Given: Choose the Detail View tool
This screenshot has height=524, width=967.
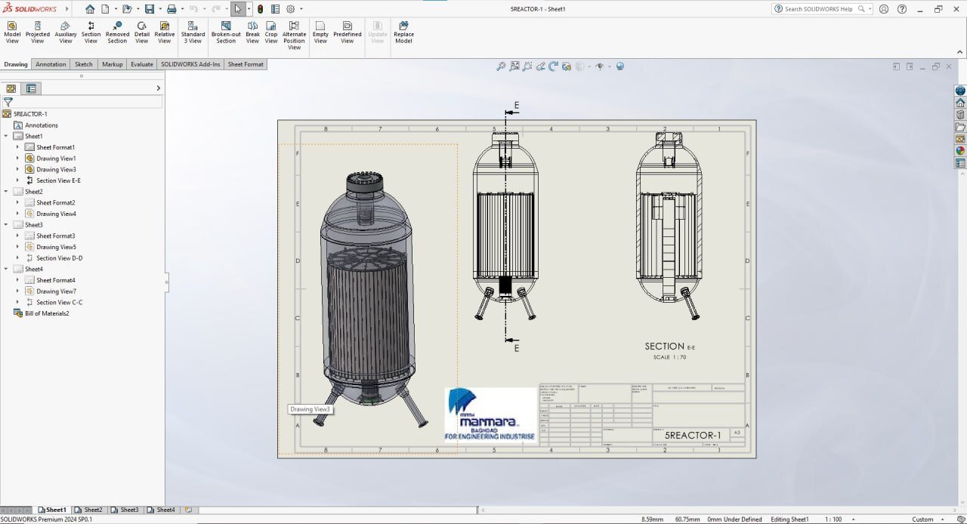Looking at the screenshot, I should (x=141, y=32).
